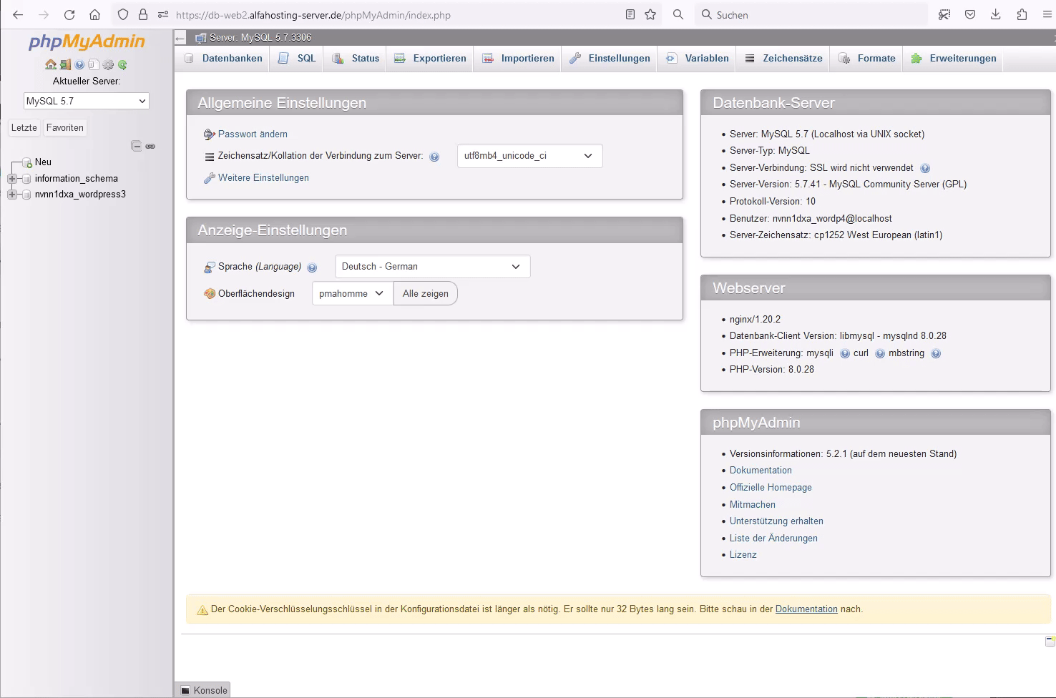Open the Erweiterungen tab
Viewport: 1056px width, 698px height.
(953, 59)
